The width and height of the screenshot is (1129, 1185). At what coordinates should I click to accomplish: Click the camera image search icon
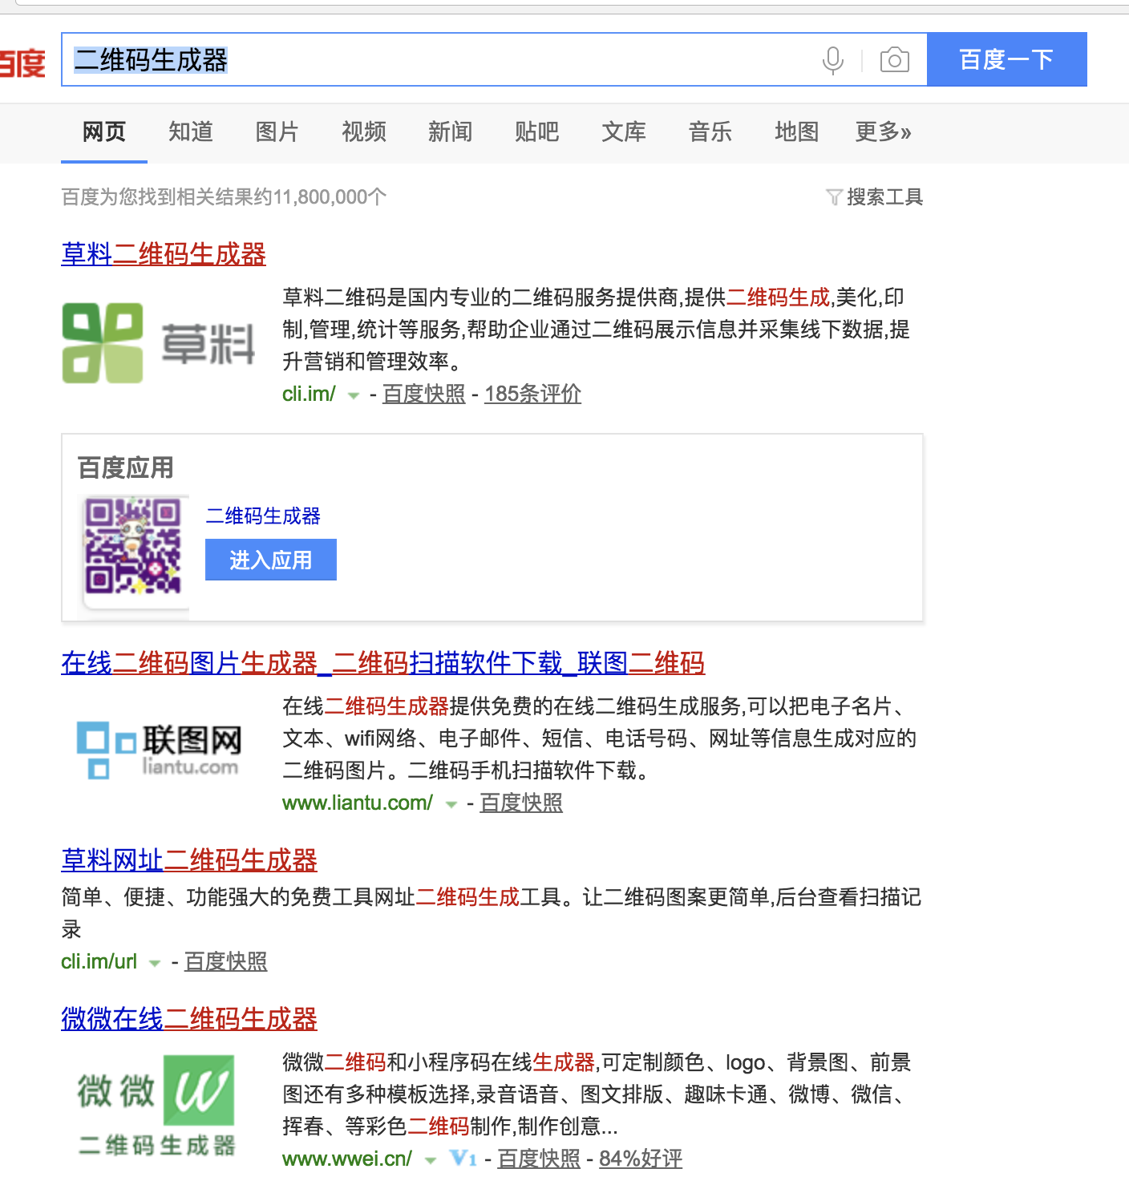[894, 60]
